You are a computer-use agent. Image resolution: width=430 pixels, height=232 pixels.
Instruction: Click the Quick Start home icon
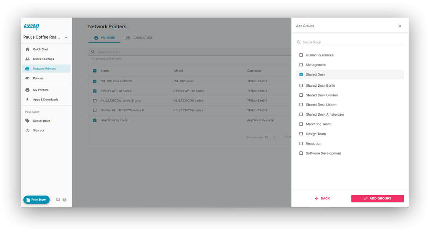pos(28,49)
